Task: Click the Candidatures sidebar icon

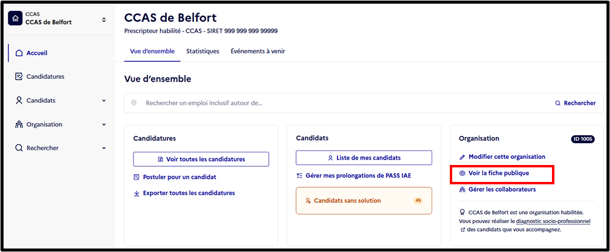Action: [x=19, y=77]
